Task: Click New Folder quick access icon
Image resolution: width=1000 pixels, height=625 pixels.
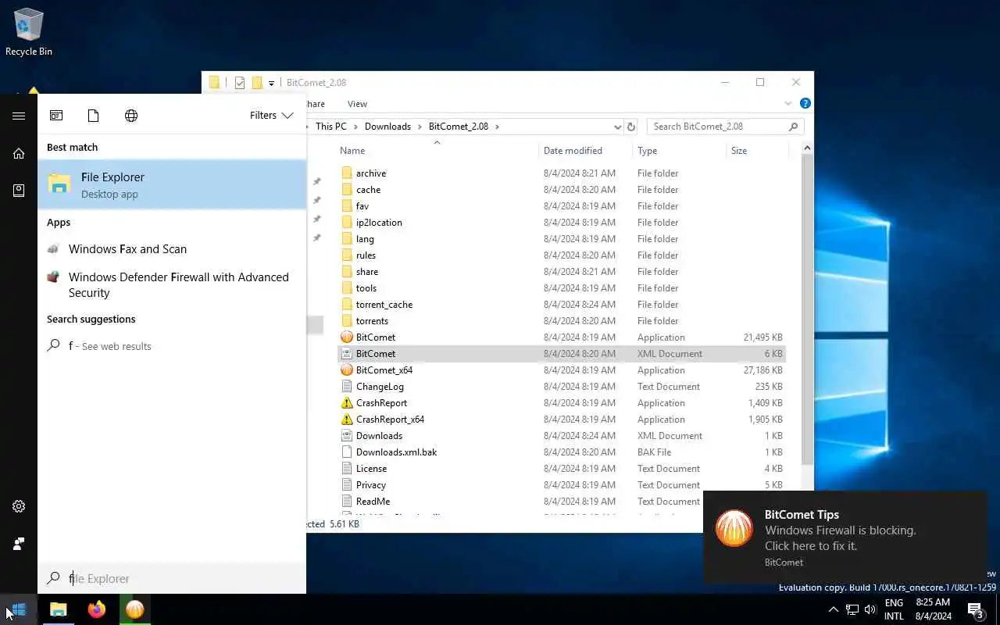Action: [x=257, y=83]
